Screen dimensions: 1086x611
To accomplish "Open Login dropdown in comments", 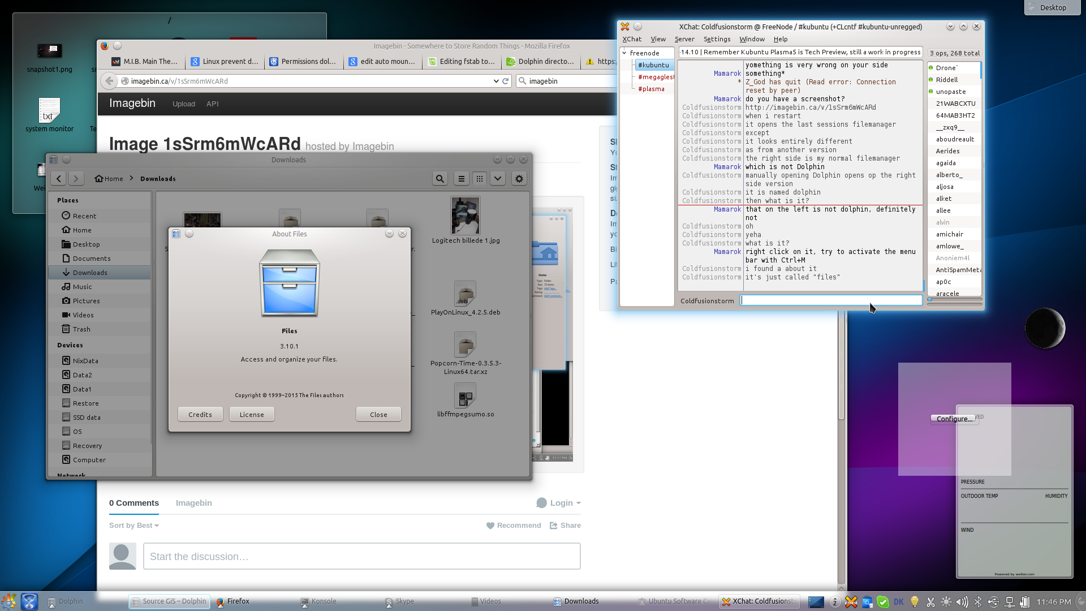I will tap(558, 503).
